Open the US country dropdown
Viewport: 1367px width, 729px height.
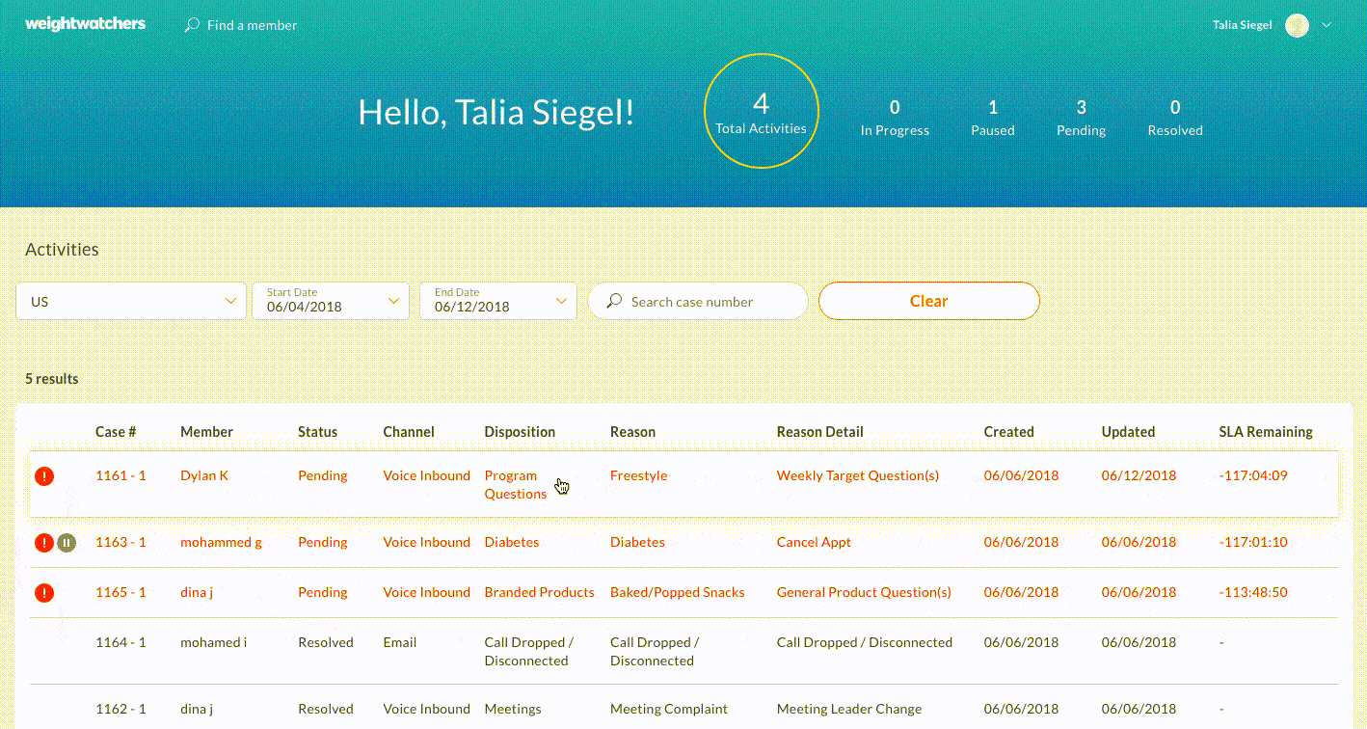(131, 301)
